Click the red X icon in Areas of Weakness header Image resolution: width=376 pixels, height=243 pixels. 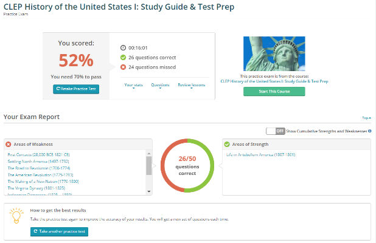pyautogui.click(x=9, y=144)
